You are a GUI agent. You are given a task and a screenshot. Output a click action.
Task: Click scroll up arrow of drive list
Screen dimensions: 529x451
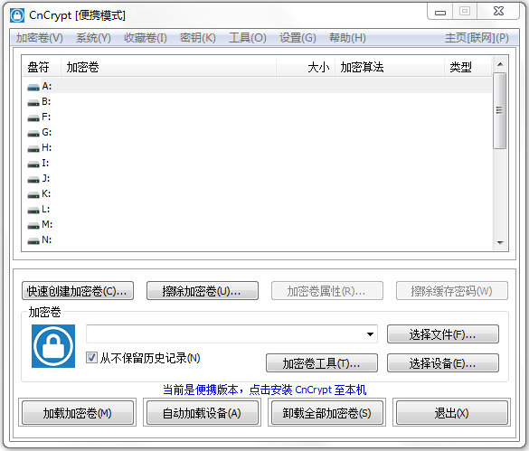[x=500, y=64]
